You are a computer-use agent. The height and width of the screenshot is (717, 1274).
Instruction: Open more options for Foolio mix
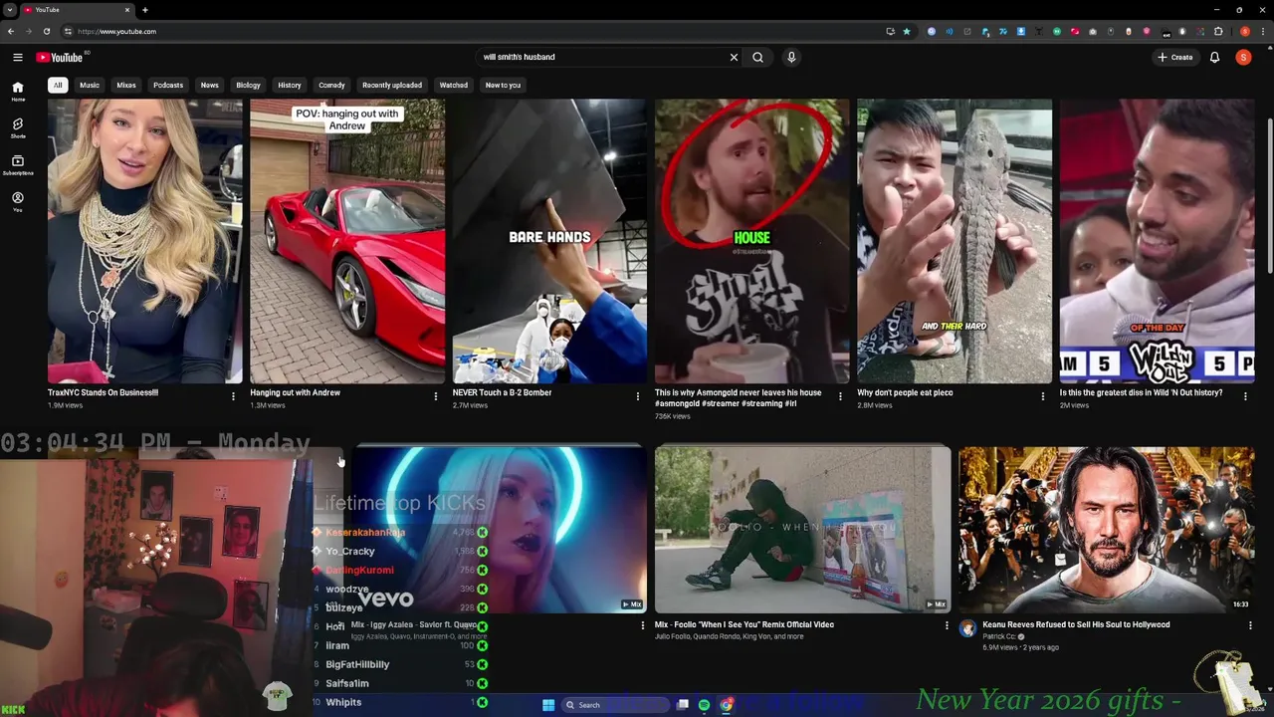[947, 625]
